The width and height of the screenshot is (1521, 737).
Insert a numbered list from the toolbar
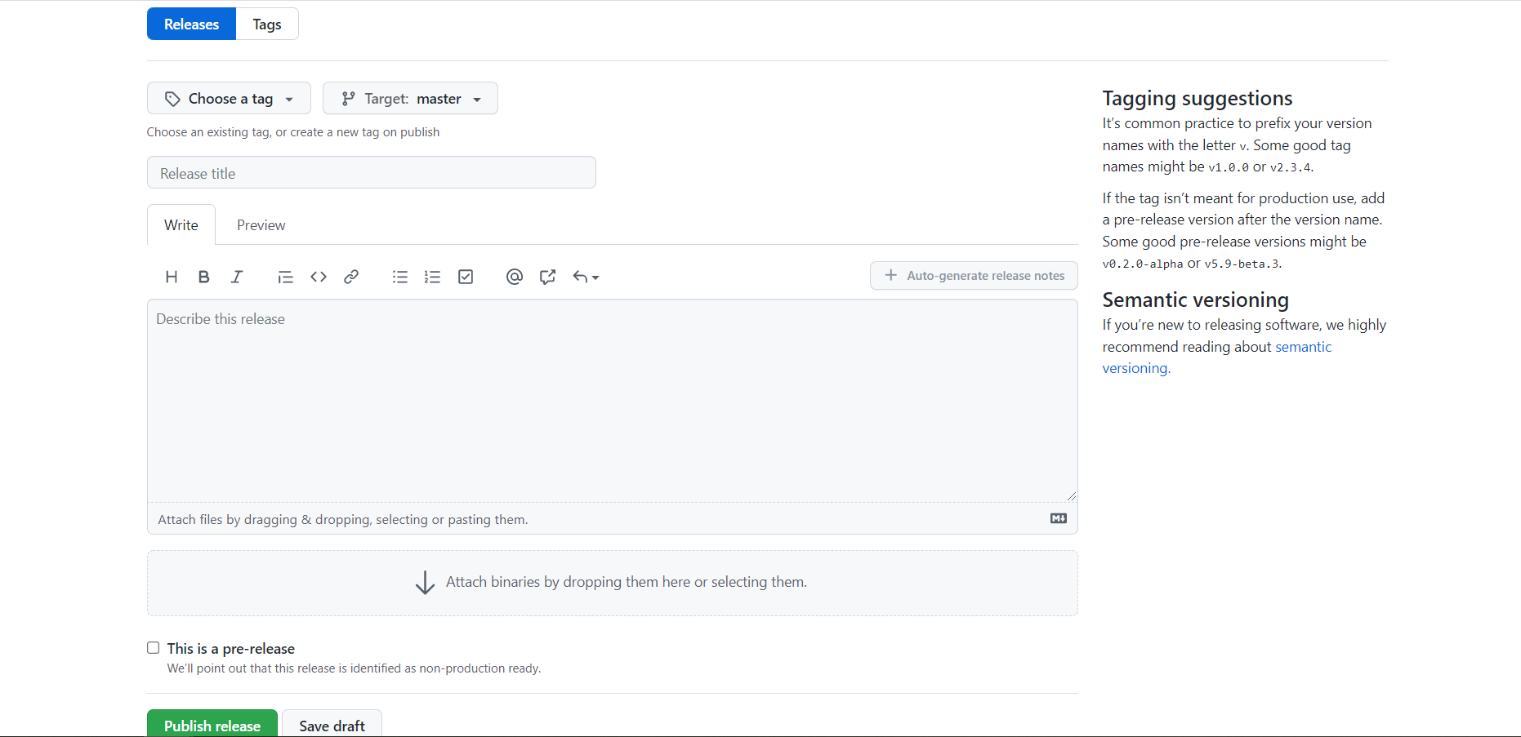(432, 277)
